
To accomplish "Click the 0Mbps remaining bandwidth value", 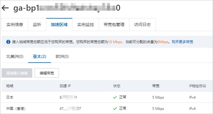I will (163, 42).
